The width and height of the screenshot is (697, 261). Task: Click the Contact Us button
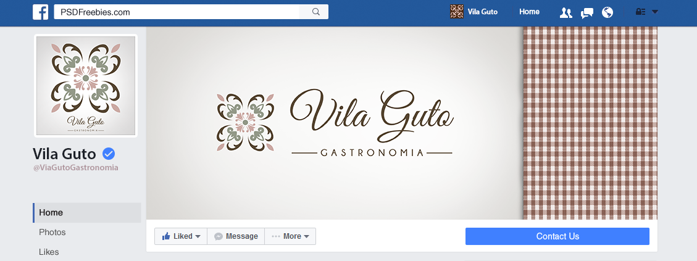tap(557, 236)
